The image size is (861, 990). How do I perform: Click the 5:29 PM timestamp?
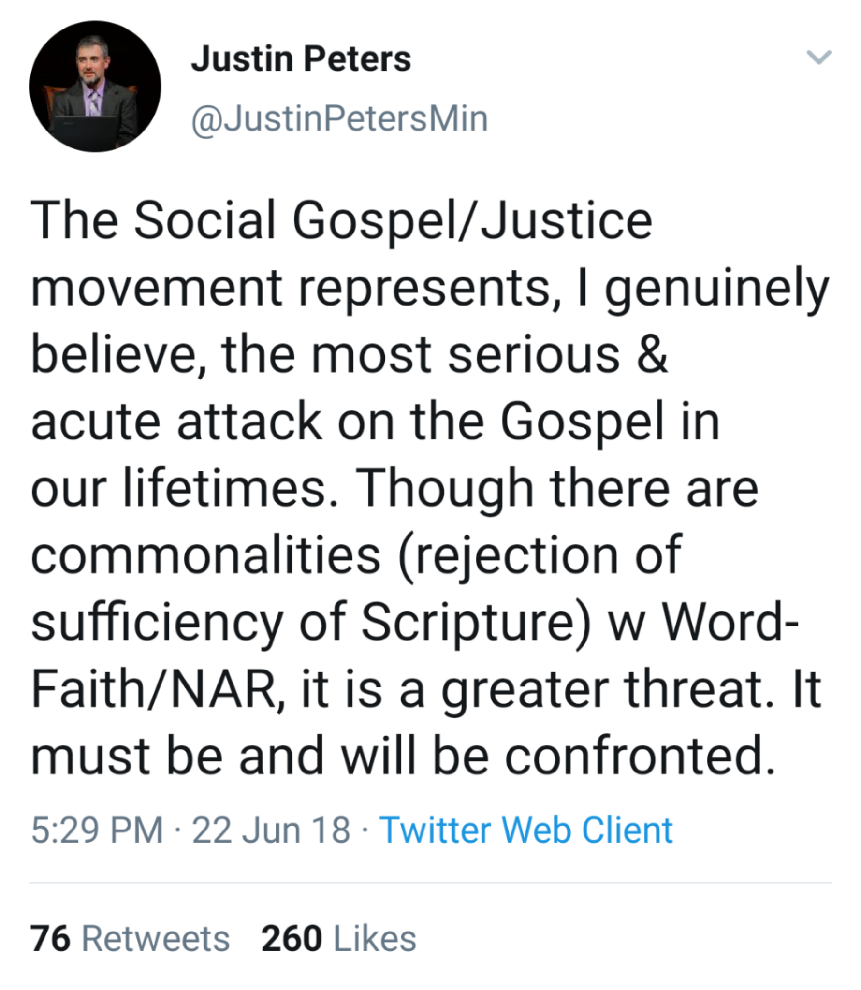click(97, 830)
